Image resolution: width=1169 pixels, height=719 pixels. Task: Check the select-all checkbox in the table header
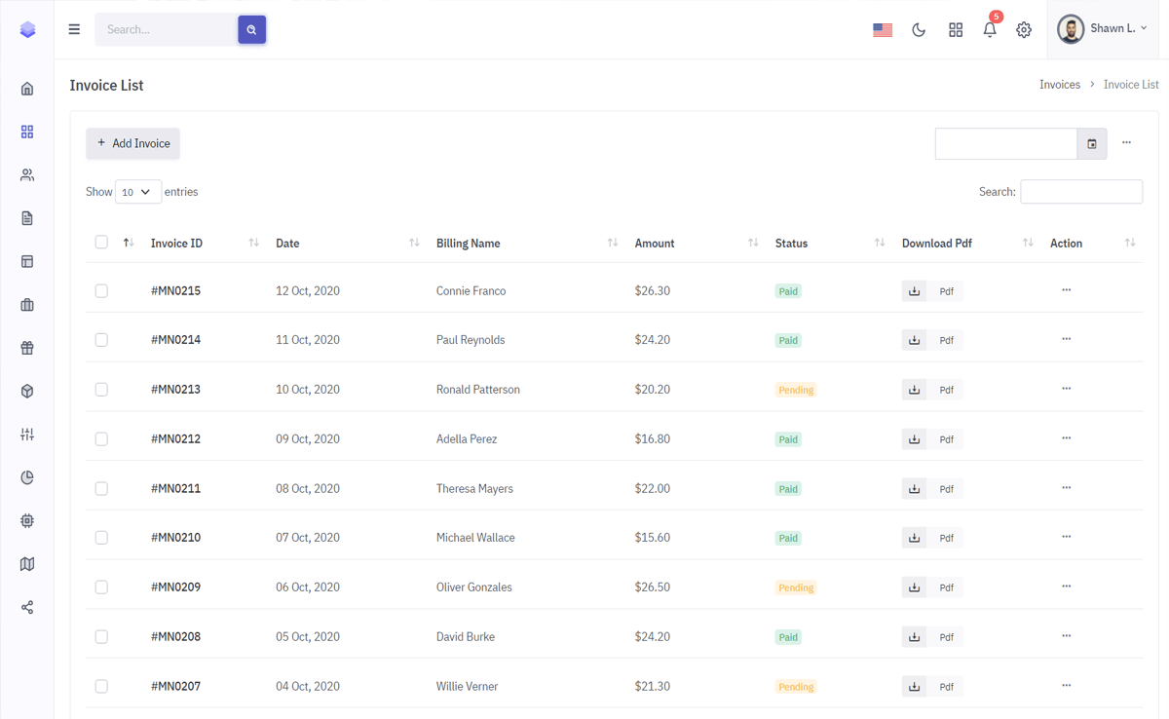101,243
